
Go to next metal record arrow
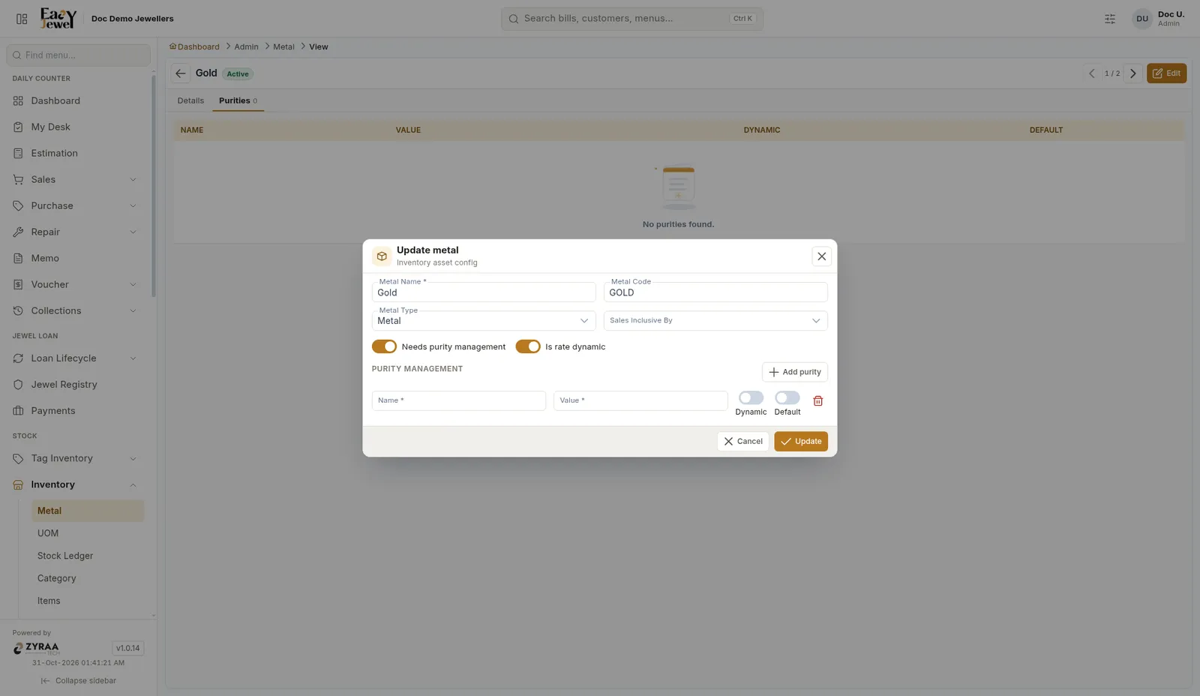(x=1133, y=73)
